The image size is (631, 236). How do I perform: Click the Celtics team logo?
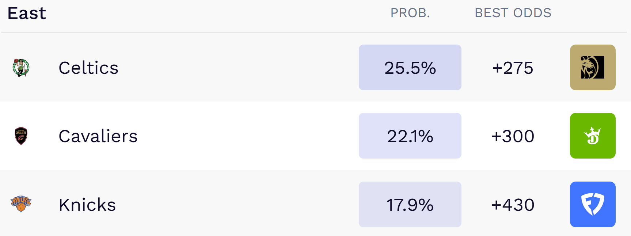(x=21, y=68)
